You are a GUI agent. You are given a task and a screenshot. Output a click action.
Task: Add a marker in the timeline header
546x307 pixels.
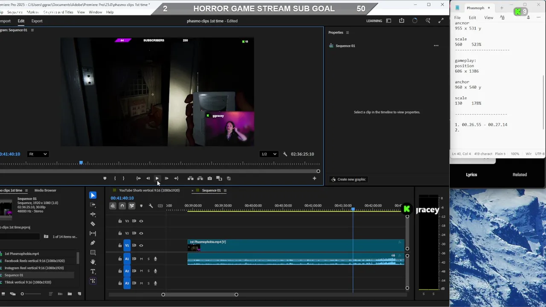141,206
